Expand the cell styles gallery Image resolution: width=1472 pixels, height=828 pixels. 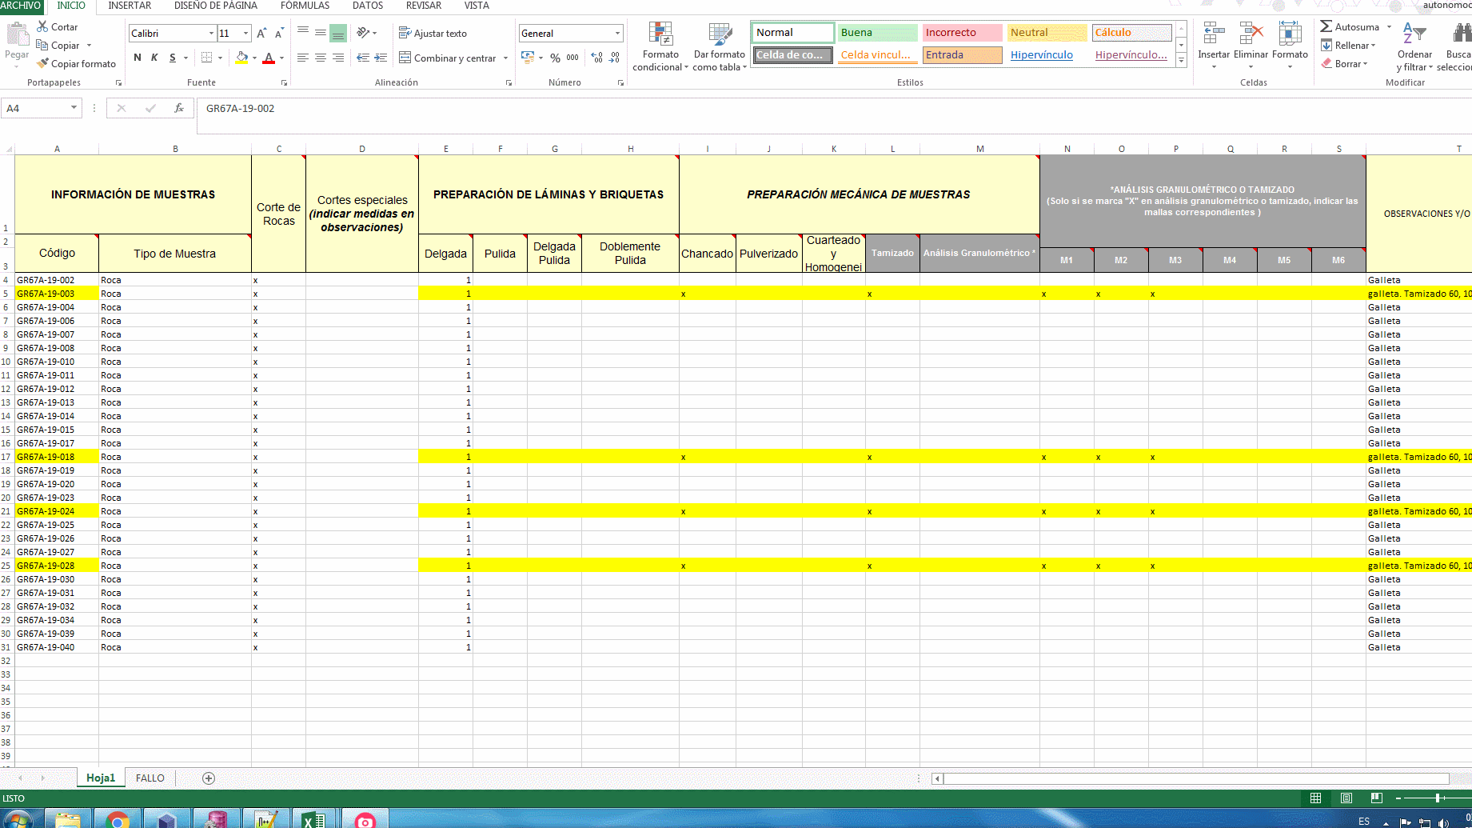coord(1181,61)
